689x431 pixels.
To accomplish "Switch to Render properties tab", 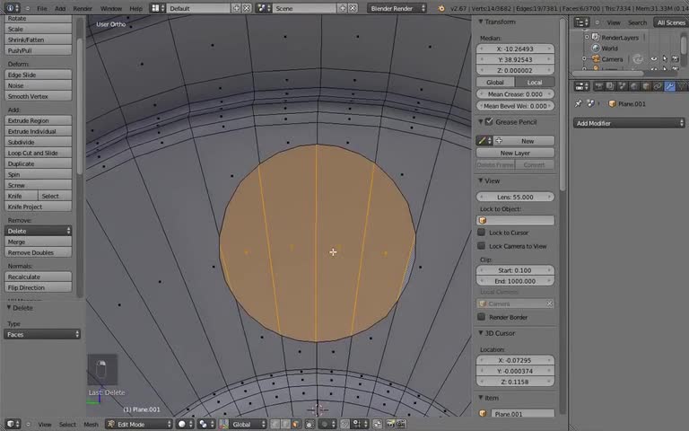I will [598, 86].
